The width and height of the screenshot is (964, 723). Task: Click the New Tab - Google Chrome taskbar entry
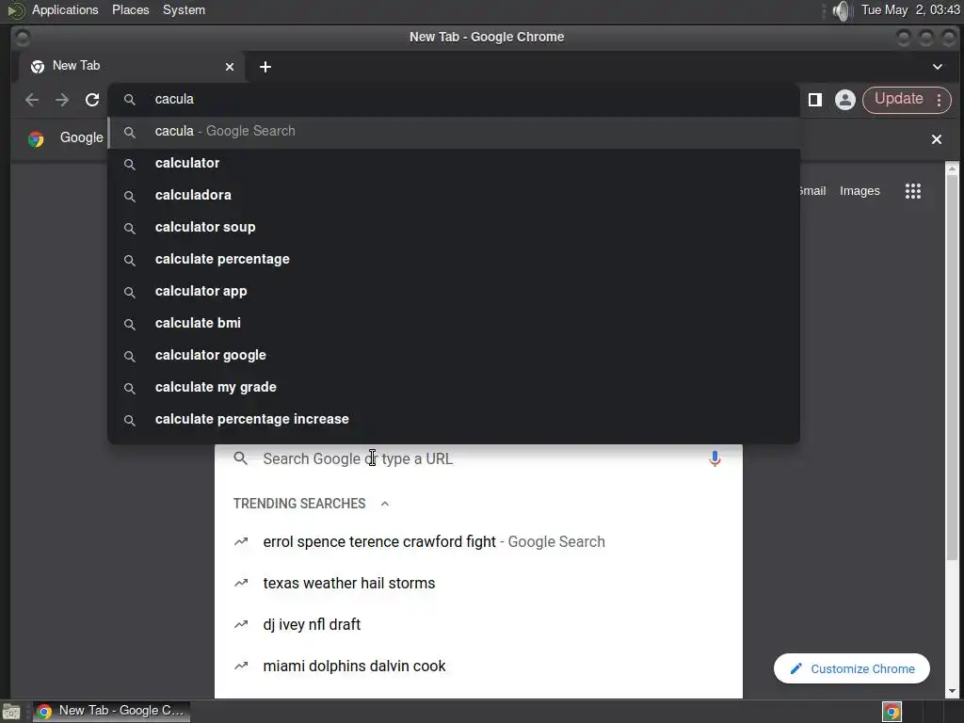111,711
